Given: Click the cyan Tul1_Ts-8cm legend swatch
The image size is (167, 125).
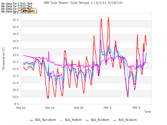Looking at the screenshot, I should (61, 120).
